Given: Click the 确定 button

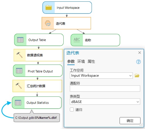Looking at the screenshot, I should (130, 121).
